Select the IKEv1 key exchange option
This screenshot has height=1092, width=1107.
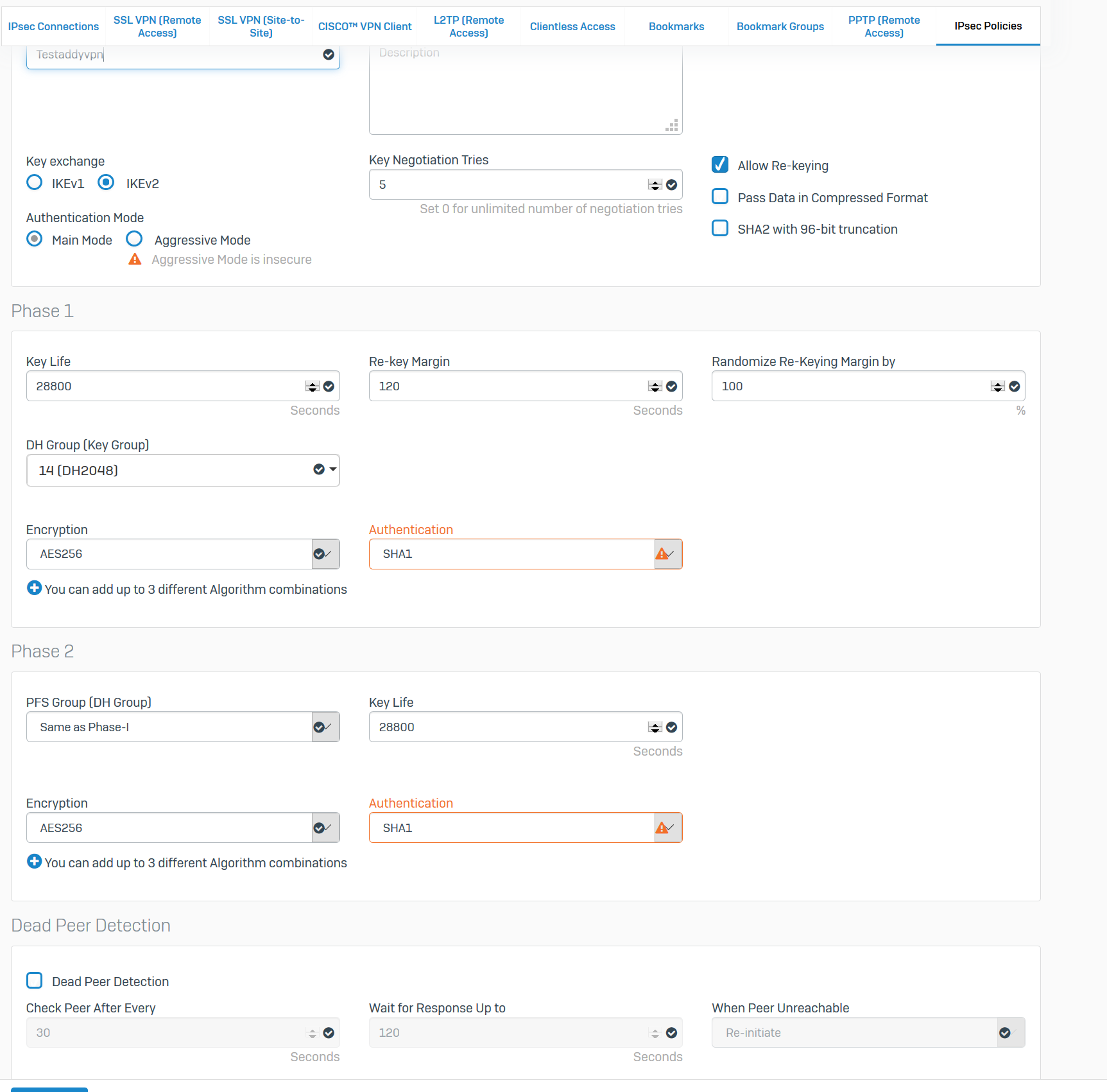[35, 183]
